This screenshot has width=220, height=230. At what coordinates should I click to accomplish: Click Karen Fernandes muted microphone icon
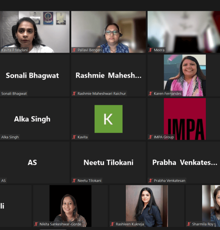pos(151,94)
